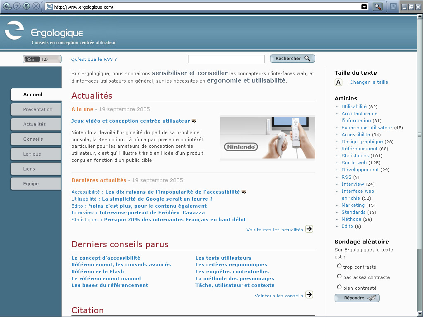Click the browser Reload button
The width and height of the screenshot is (423, 317).
click(26, 6)
